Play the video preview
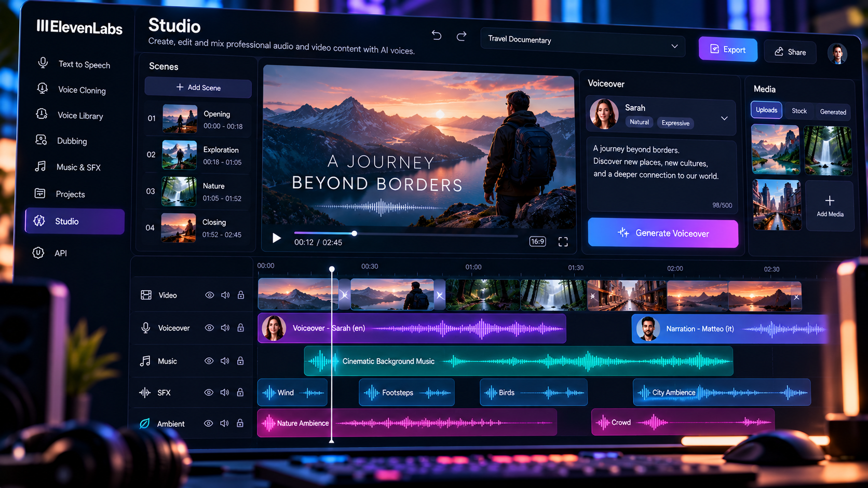Image resolution: width=868 pixels, height=488 pixels. (277, 238)
